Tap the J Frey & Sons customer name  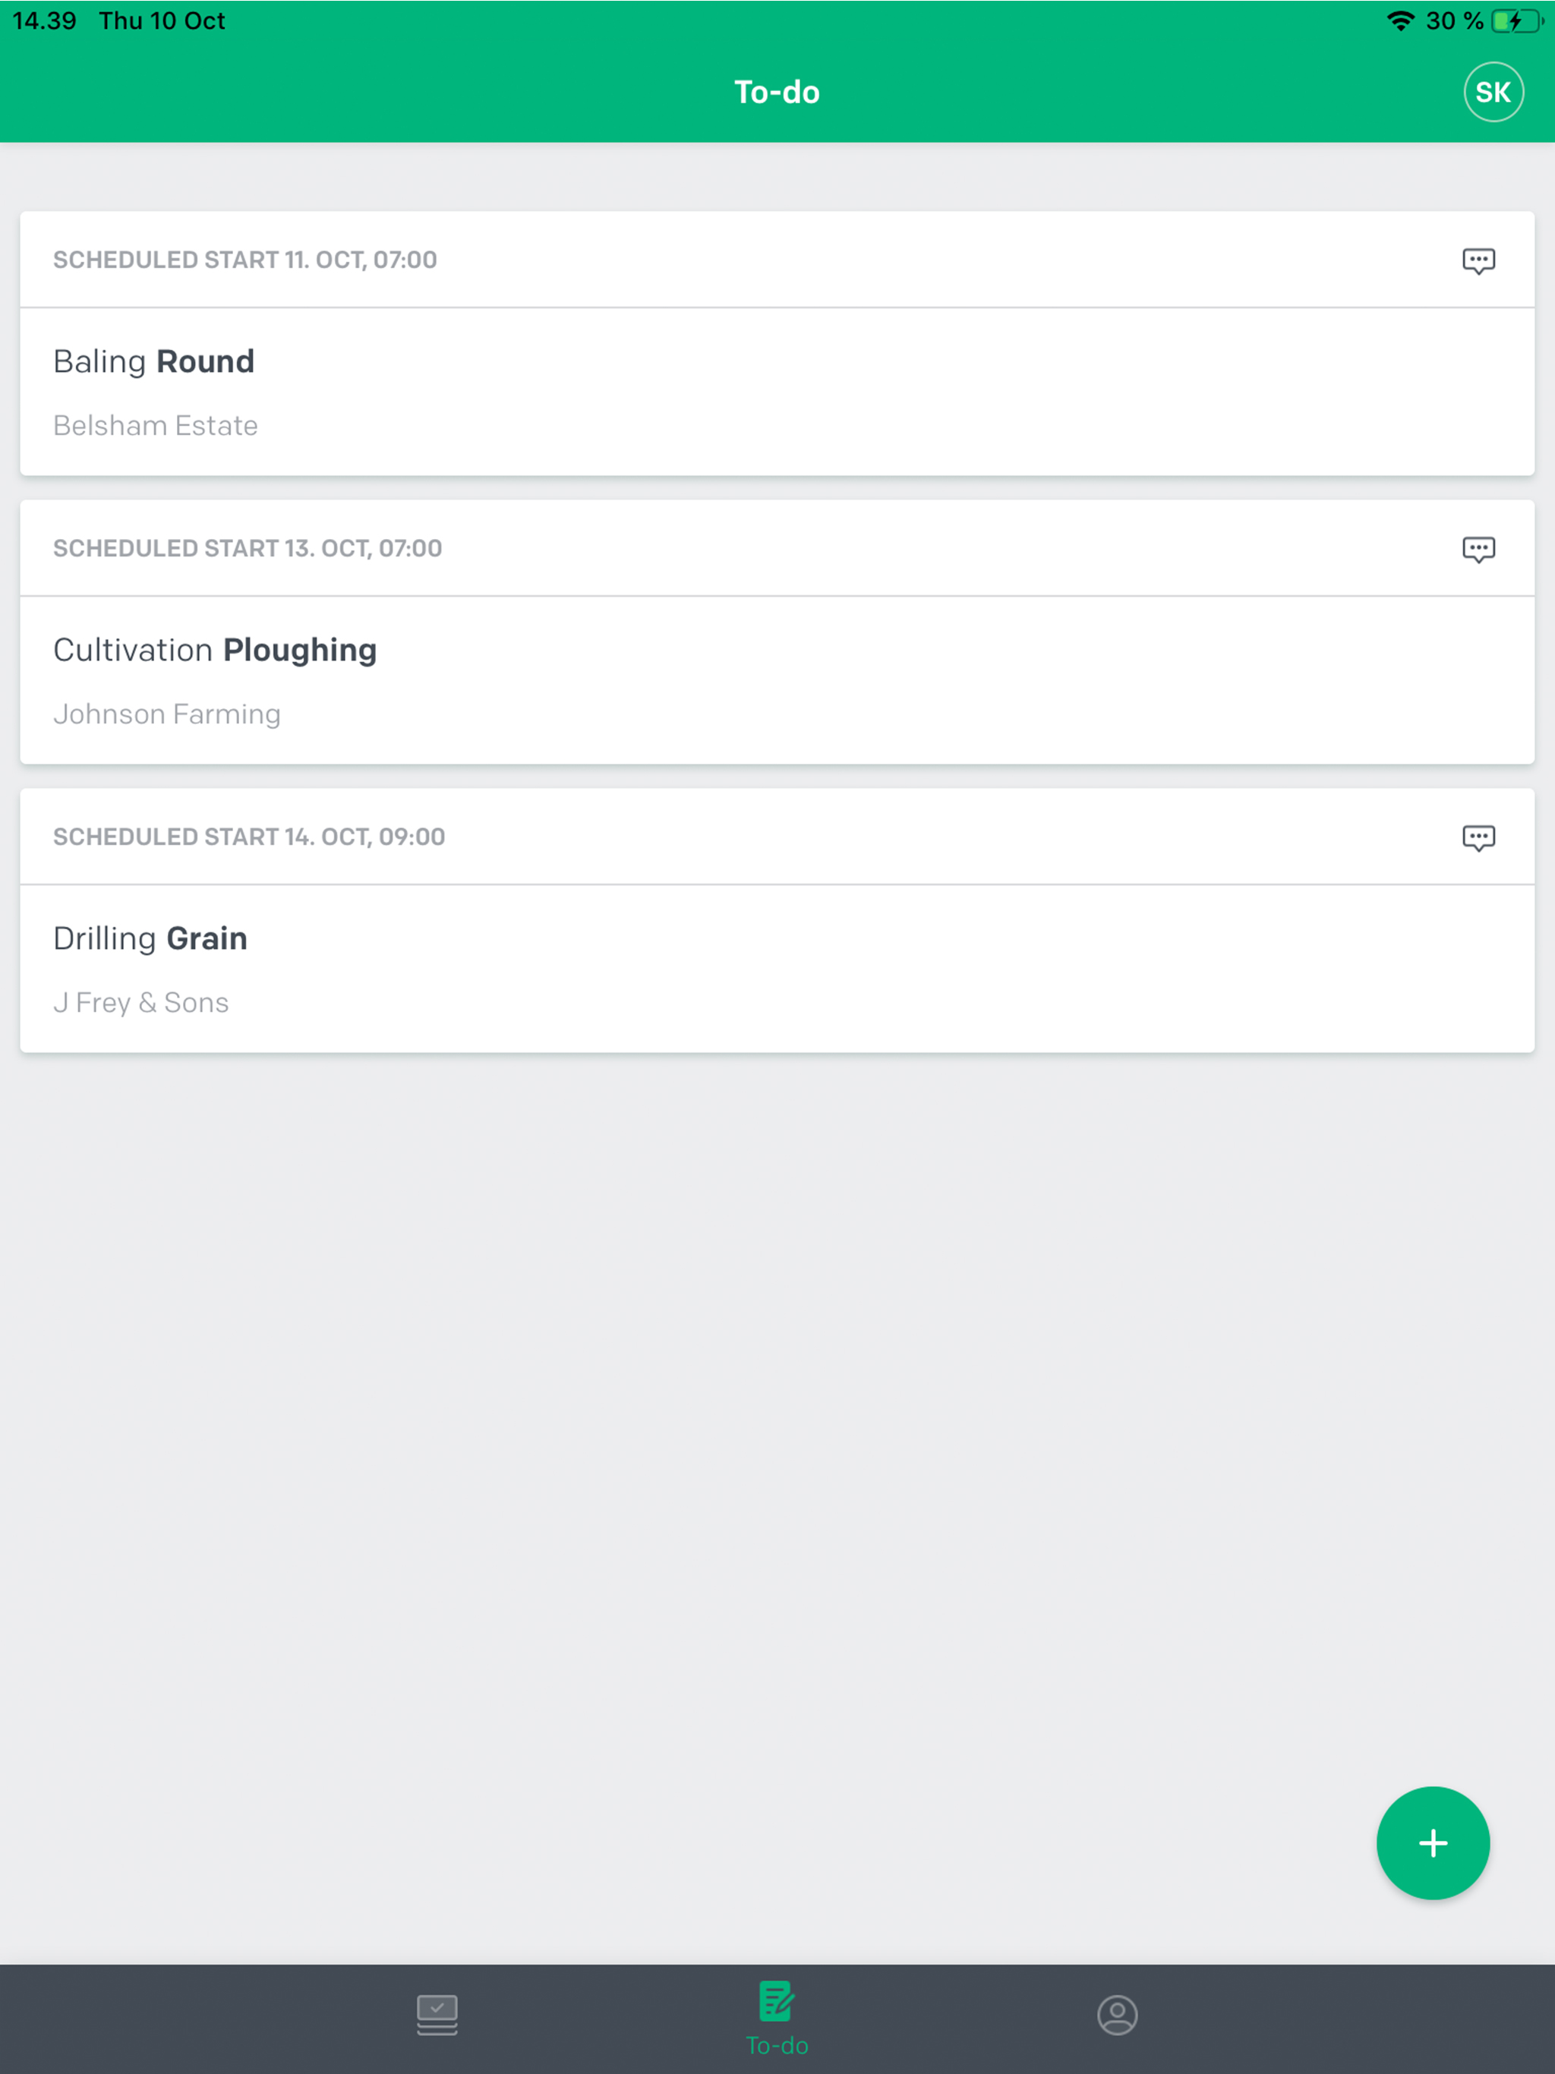tap(140, 1002)
